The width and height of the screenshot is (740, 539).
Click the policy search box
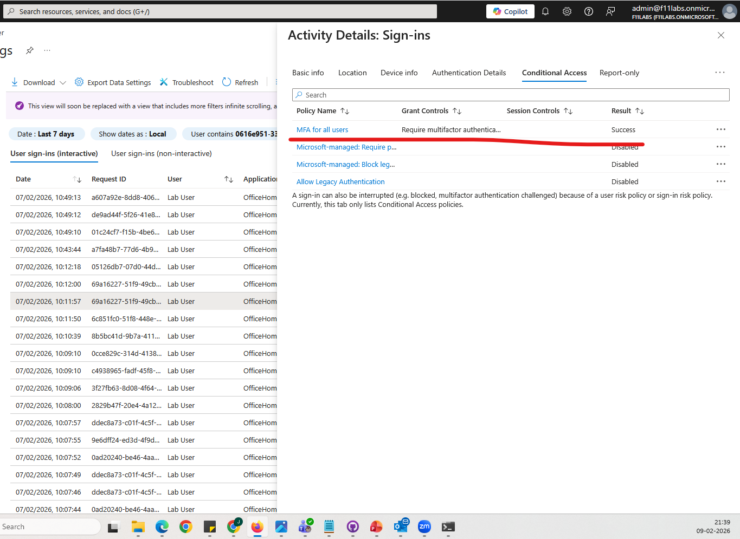[510, 94]
